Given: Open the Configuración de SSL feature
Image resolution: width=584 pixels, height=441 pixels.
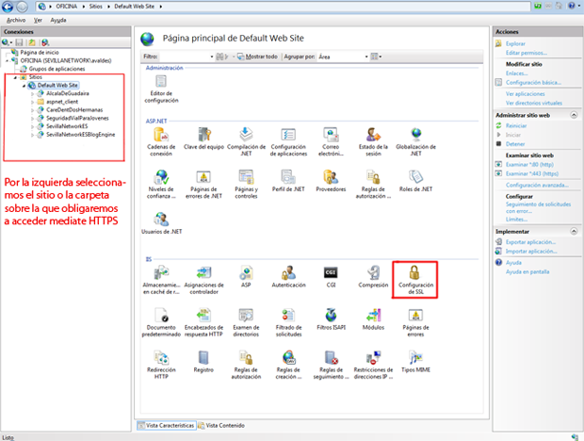Looking at the screenshot, I should (x=415, y=280).
